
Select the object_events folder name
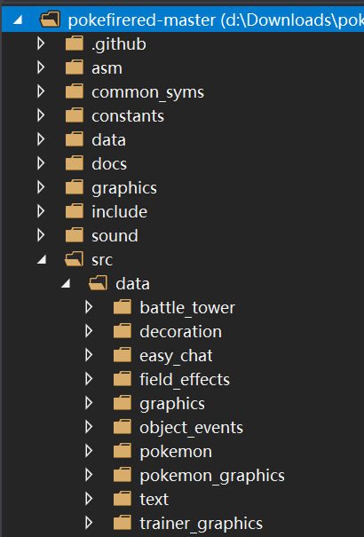tap(192, 428)
